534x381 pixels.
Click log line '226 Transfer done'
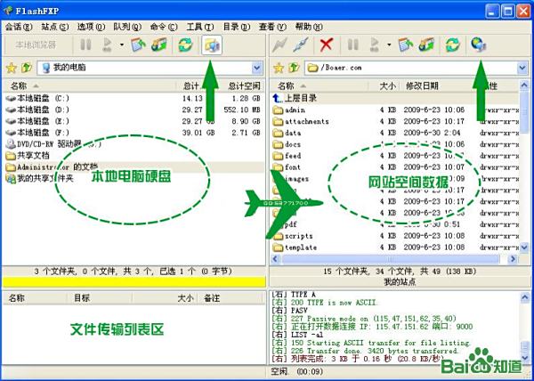pyautogui.click(x=365, y=351)
